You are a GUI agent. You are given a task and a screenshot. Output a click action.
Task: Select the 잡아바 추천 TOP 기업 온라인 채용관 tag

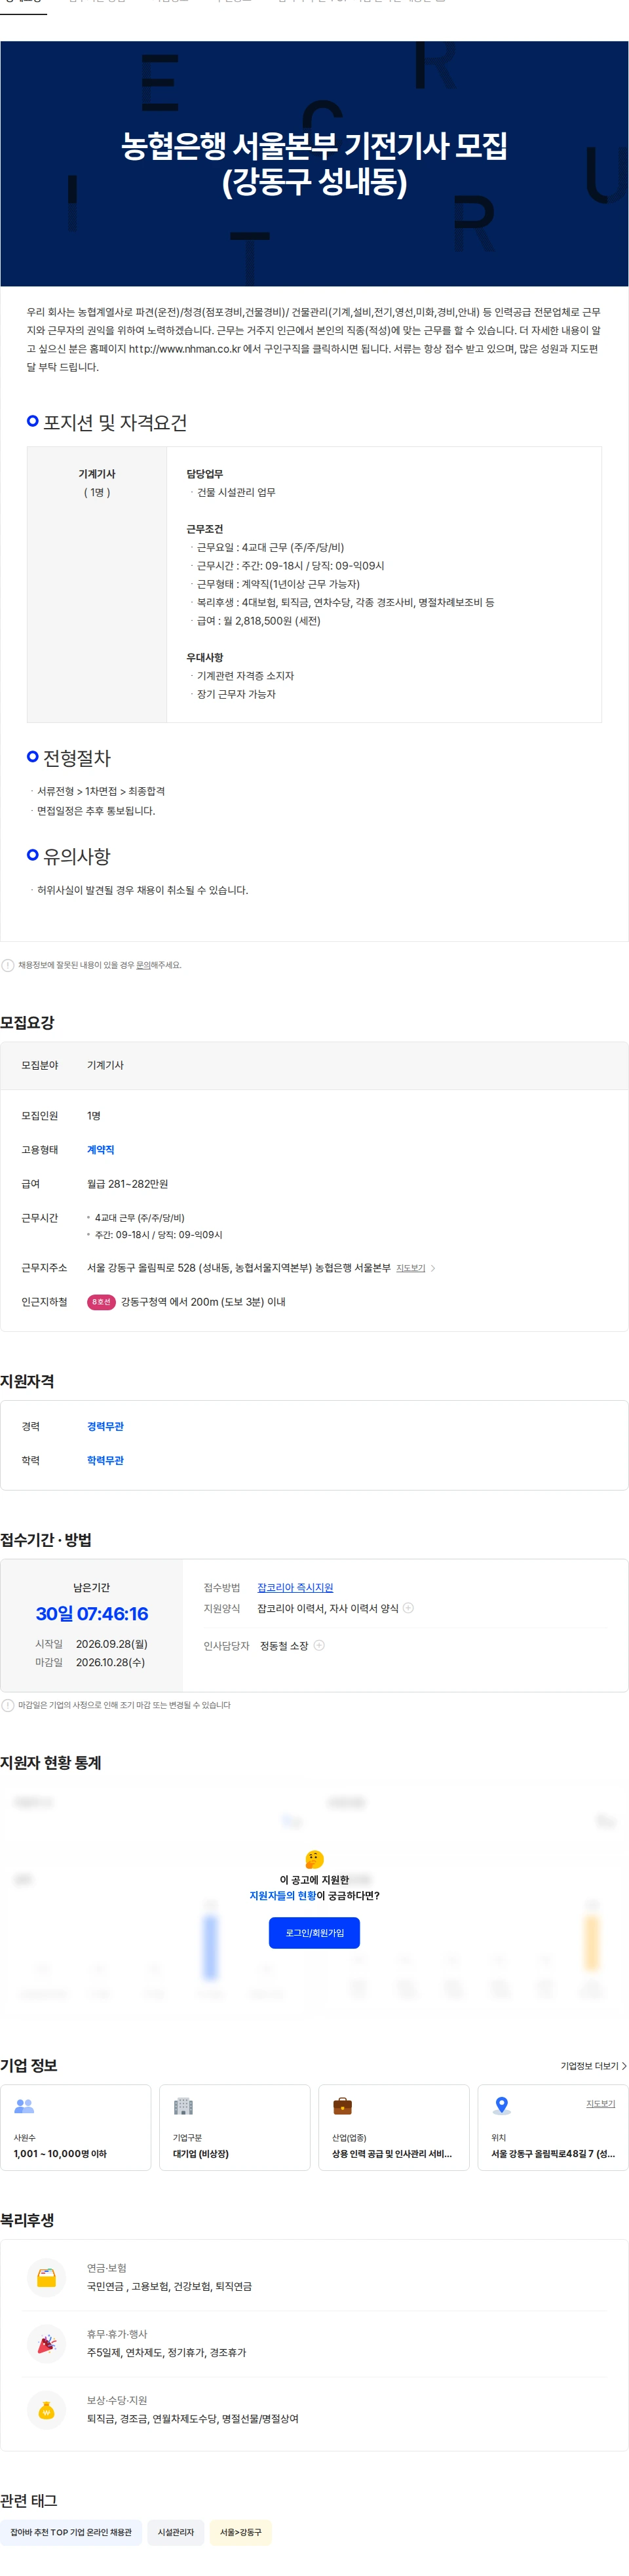71,2533
